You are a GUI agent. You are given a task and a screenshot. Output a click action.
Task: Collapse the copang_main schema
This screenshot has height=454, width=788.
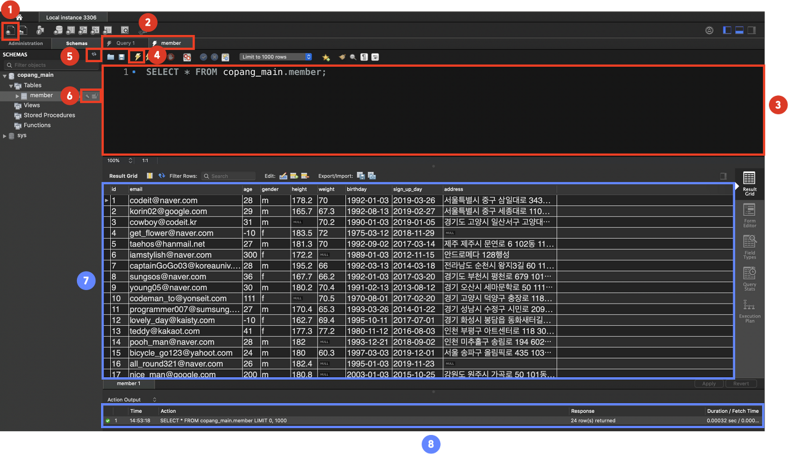pyautogui.click(x=6, y=76)
